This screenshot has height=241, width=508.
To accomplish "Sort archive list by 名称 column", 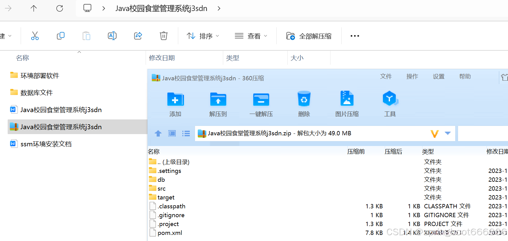I will click(154, 152).
